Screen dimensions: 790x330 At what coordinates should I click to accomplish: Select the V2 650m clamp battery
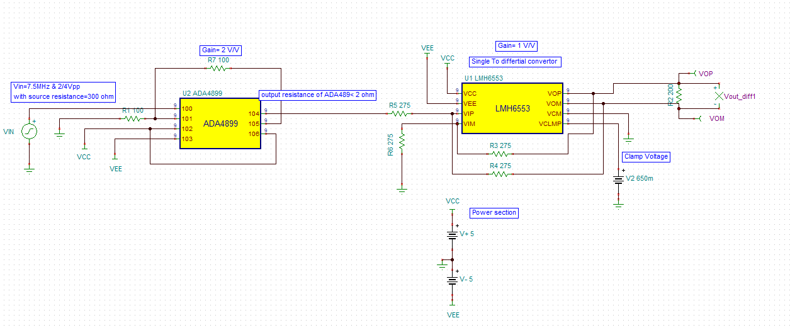pos(618,179)
